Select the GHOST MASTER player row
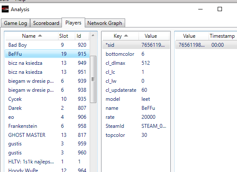The image size is (237, 172). [47, 135]
